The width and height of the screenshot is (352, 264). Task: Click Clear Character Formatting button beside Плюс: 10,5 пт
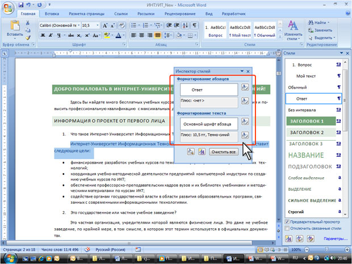coord(244,135)
